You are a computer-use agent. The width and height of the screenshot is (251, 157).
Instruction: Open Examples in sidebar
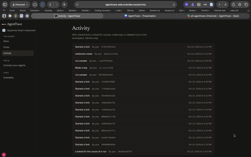pos(8,78)
